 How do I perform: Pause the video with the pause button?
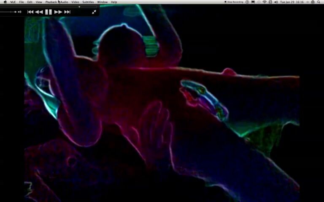pos(49,12)
